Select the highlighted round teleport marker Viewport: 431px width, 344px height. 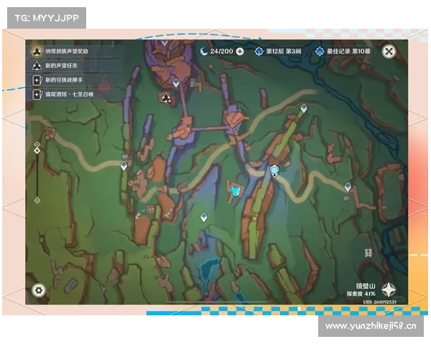(274, 171)
